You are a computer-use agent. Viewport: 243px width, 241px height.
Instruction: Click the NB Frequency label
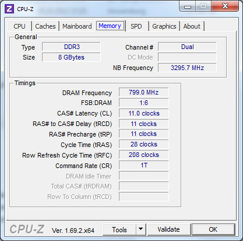[133, 68]
